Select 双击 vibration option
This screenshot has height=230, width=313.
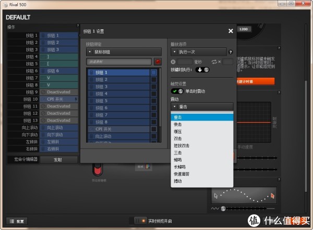pos(202,139)
